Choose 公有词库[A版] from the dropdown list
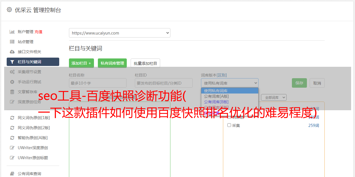This screenshot has width=355, height=177. pos(230,96)
